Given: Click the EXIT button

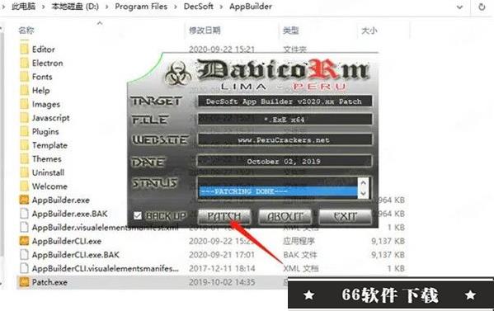Looking at the screenshot, I should (346, 216).
